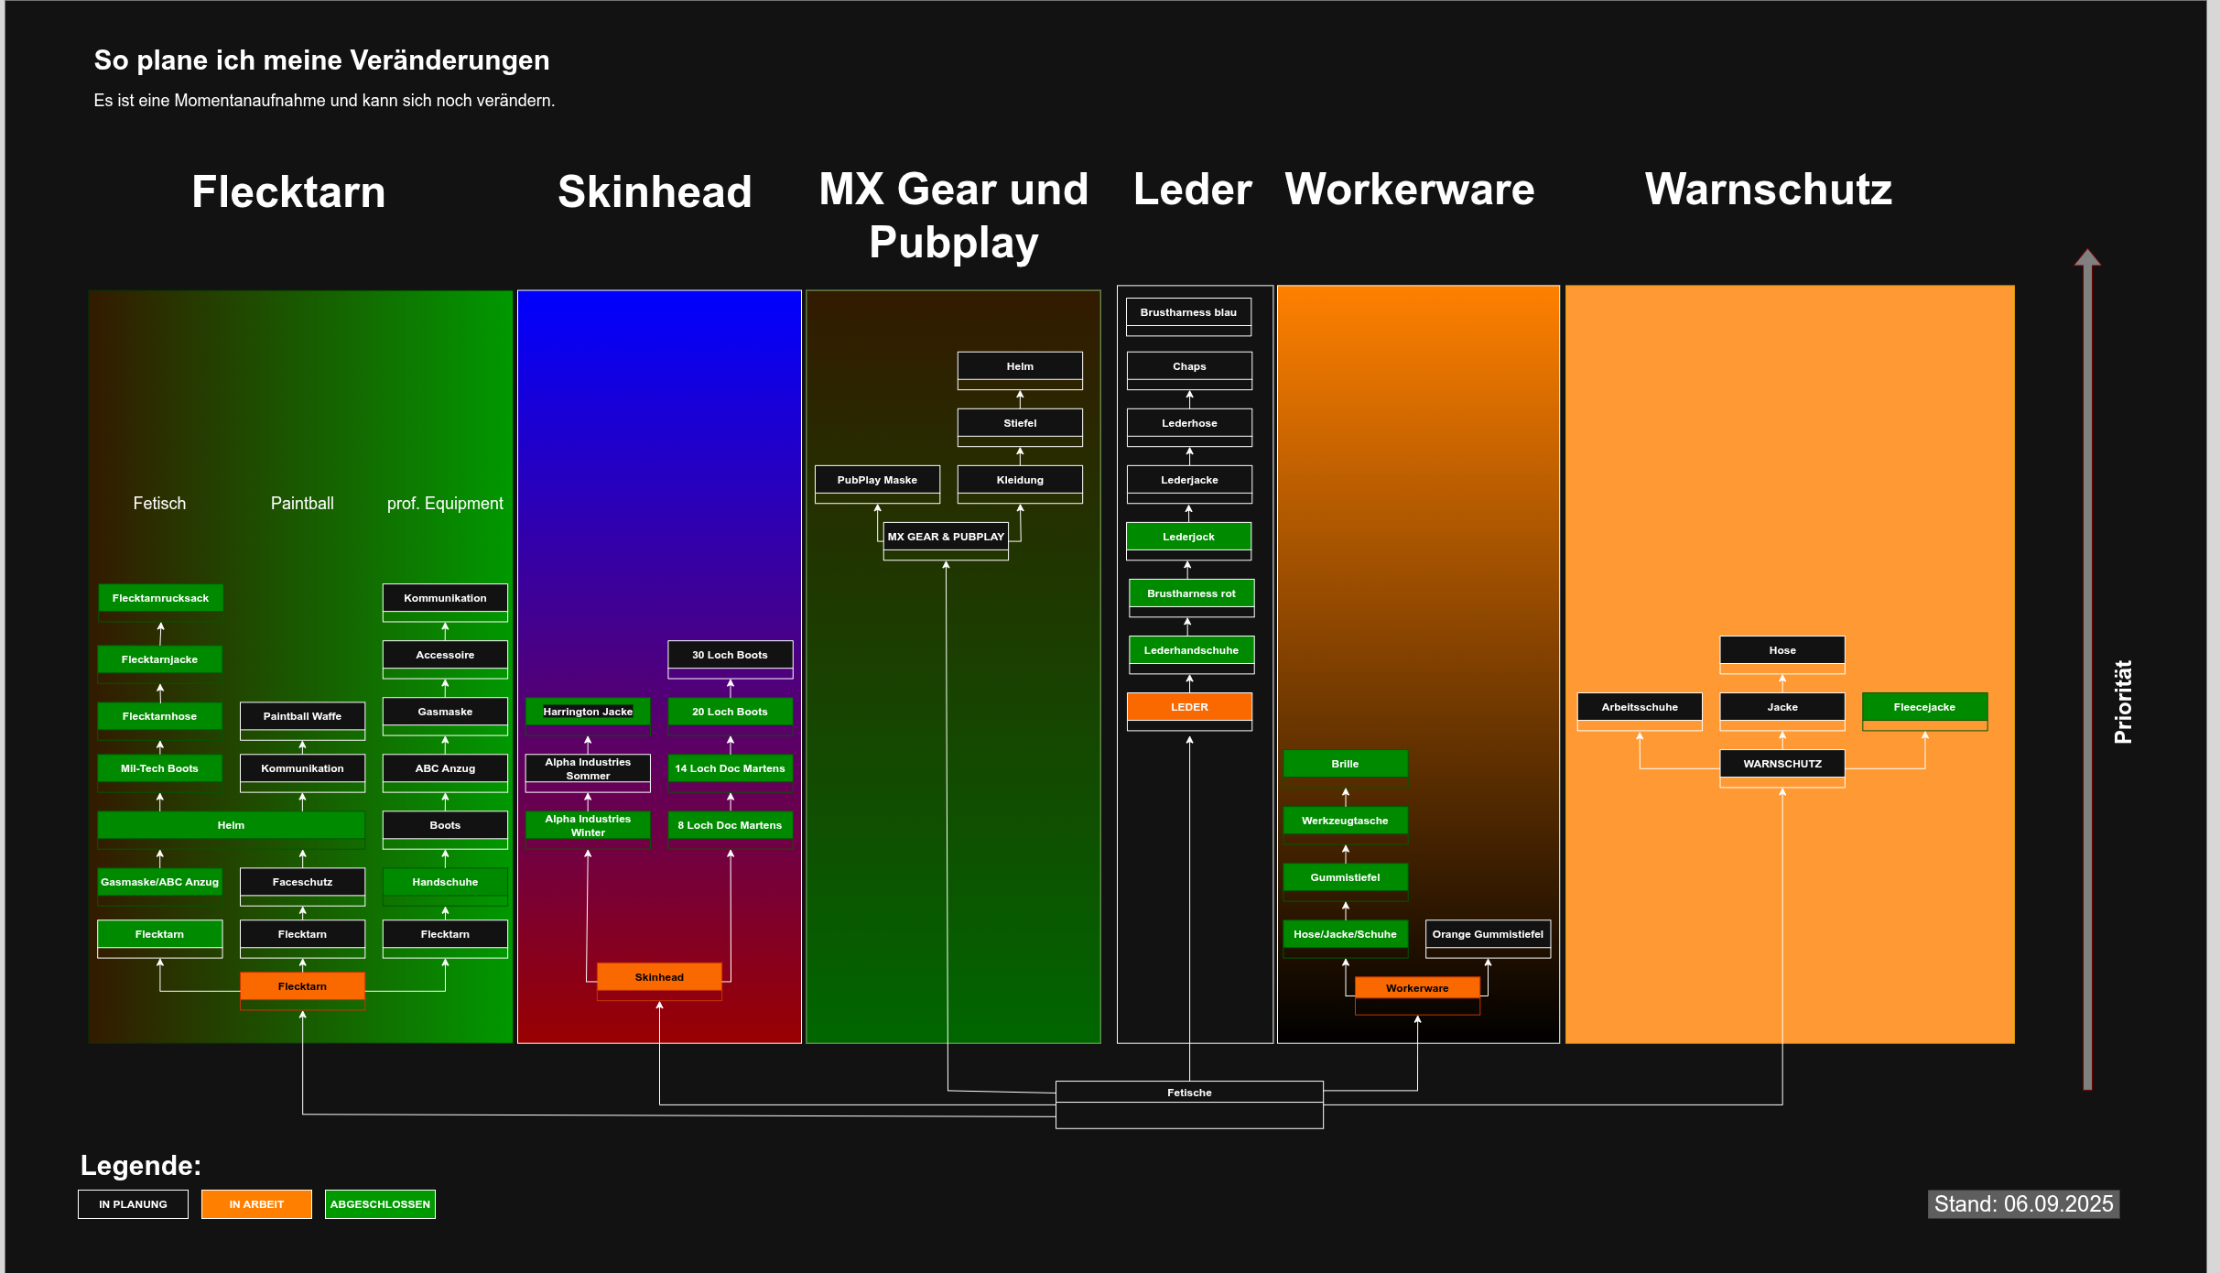Click the WARNSCHUTZ node
Image resolution: width=2220 pixels, height=1273 pixels.
[x=1781, y=764]
